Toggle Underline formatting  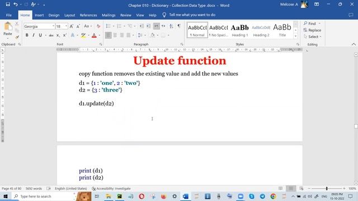[40, 35]
